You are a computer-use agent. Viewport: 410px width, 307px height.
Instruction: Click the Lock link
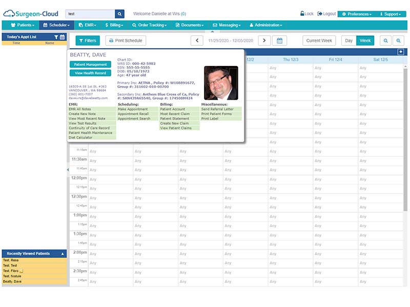306,14
